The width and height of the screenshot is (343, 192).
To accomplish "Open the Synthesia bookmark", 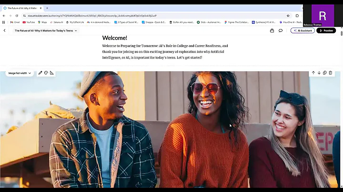I will [x=263, y=22].
